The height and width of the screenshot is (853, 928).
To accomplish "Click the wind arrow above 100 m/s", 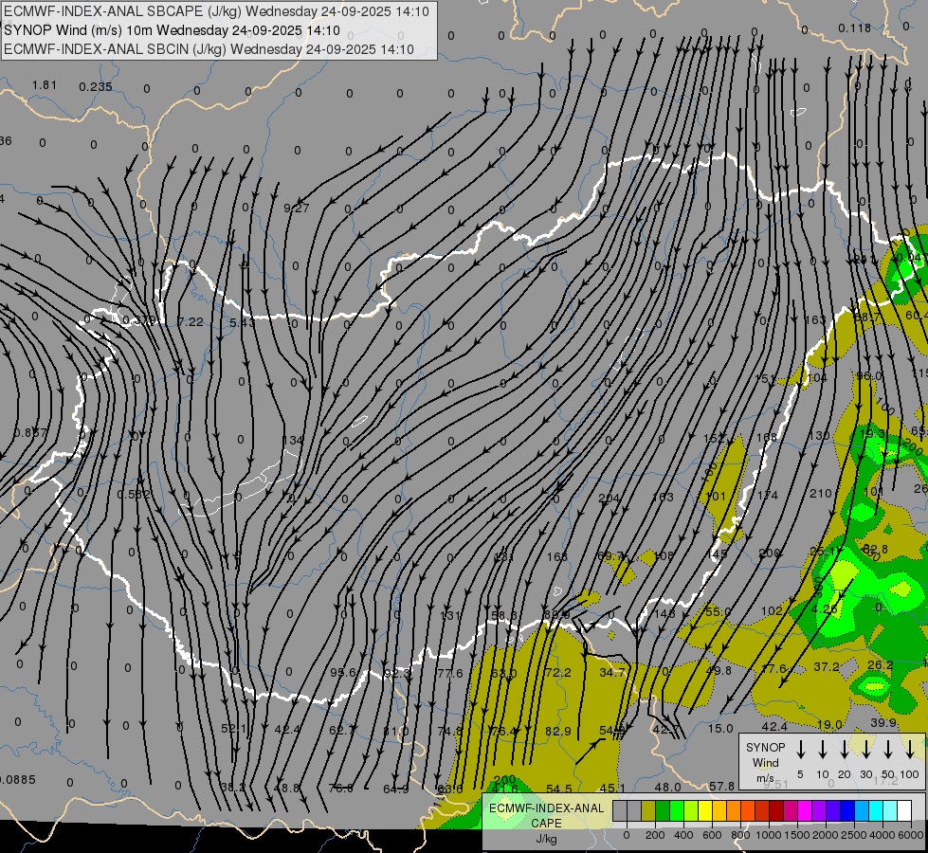I will pos(910,750).
